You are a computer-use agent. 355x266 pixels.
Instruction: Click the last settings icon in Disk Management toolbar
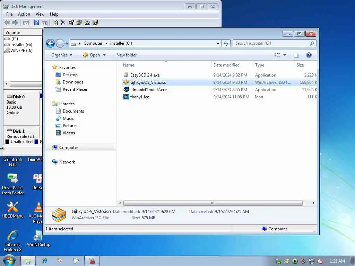click(95, 23)
